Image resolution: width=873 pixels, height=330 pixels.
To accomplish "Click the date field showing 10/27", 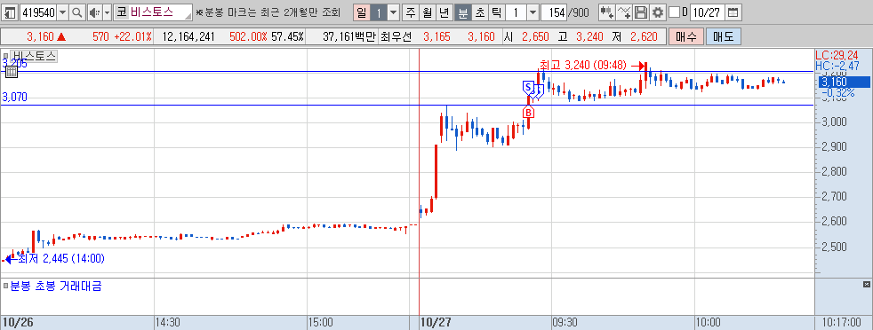I will click(707, 12).
